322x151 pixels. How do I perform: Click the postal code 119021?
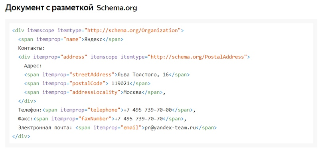point(121,84)
